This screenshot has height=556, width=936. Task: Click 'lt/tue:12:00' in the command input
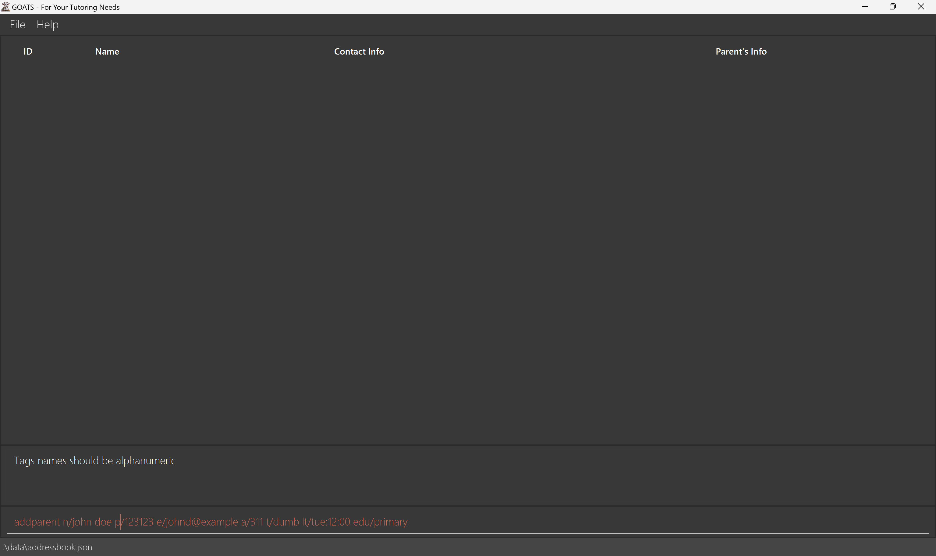pyautogui.click(x=326, y=522)
